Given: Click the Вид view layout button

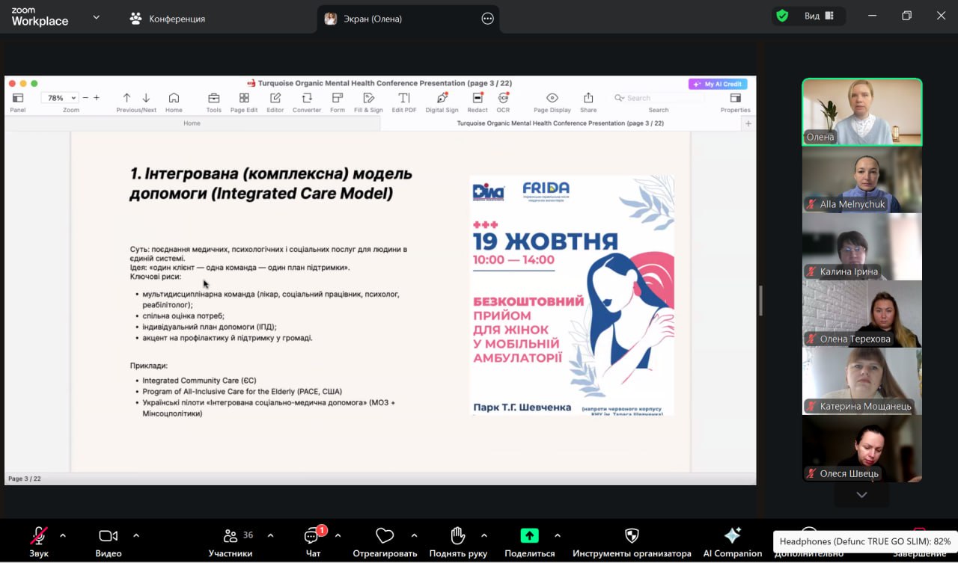Looking at the screenshot, I should click(818, 16).
